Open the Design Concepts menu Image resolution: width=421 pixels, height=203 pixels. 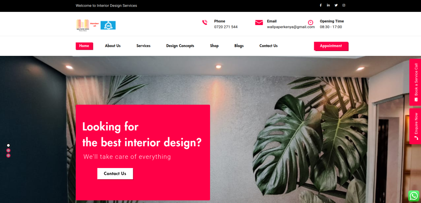coord(180,46)
